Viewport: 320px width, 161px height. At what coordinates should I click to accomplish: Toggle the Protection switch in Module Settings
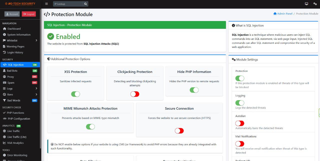240,78
